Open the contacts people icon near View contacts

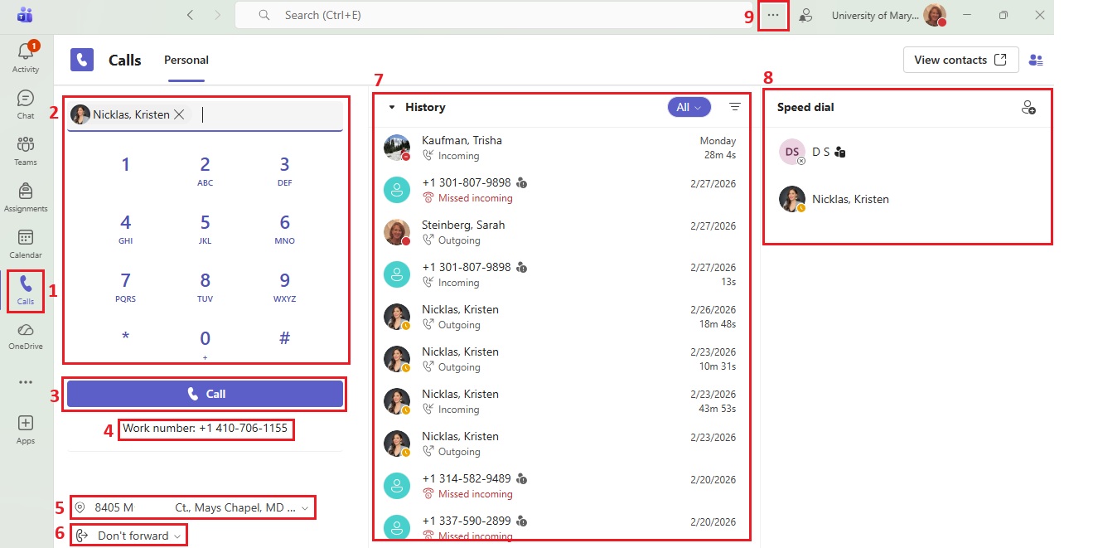click(x=1034, y=60)
